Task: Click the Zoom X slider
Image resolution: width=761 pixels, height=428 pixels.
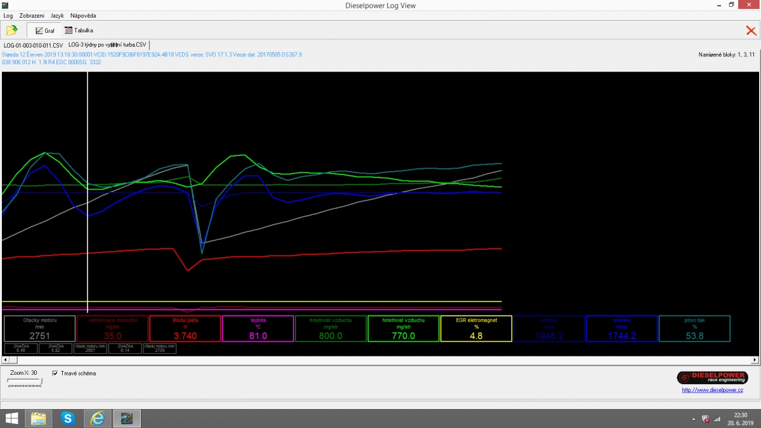Action: click(x=24, y=383)
